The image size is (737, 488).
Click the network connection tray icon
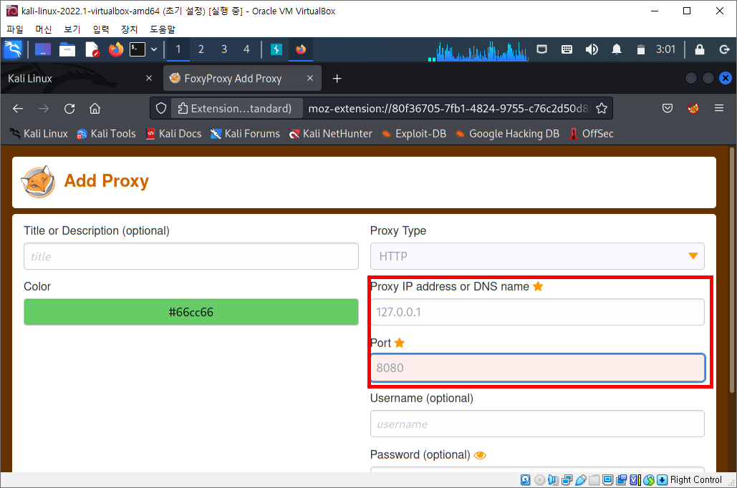(542, 49)
